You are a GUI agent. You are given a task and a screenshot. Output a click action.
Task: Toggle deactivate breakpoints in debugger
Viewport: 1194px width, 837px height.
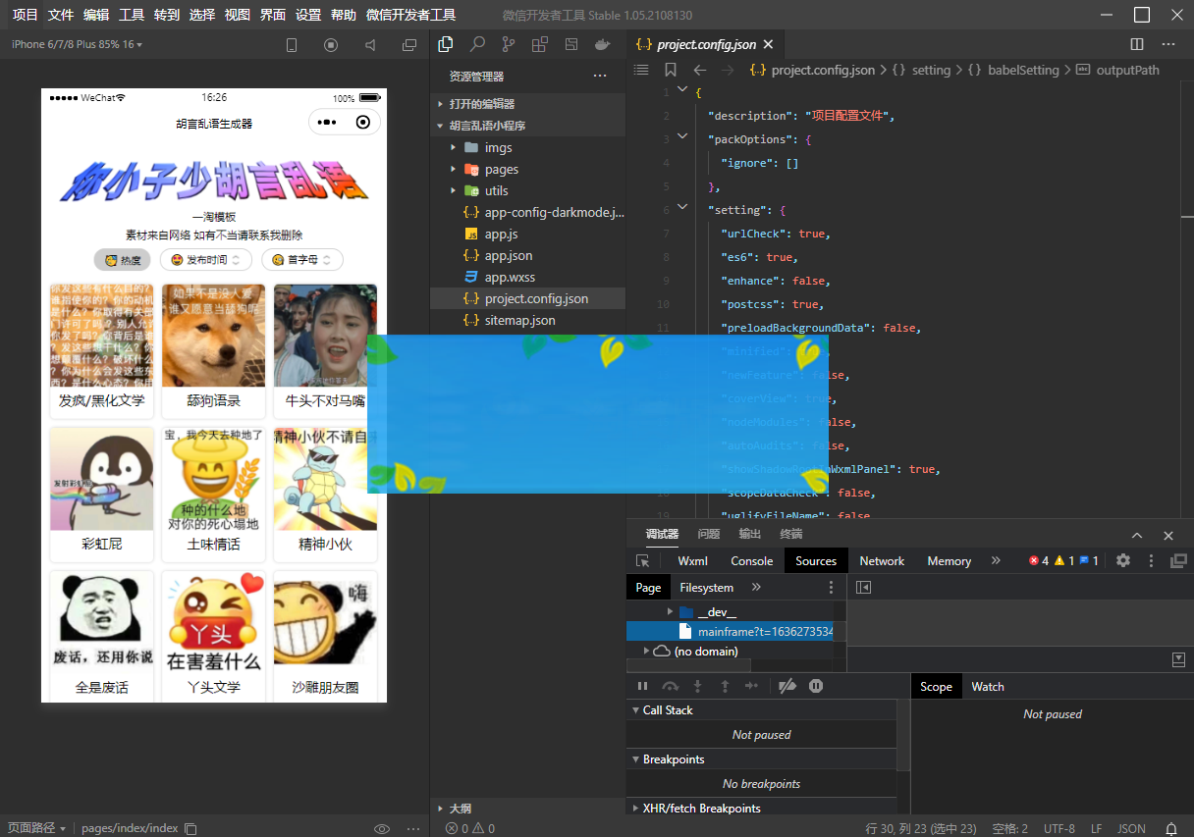[787, 686]
